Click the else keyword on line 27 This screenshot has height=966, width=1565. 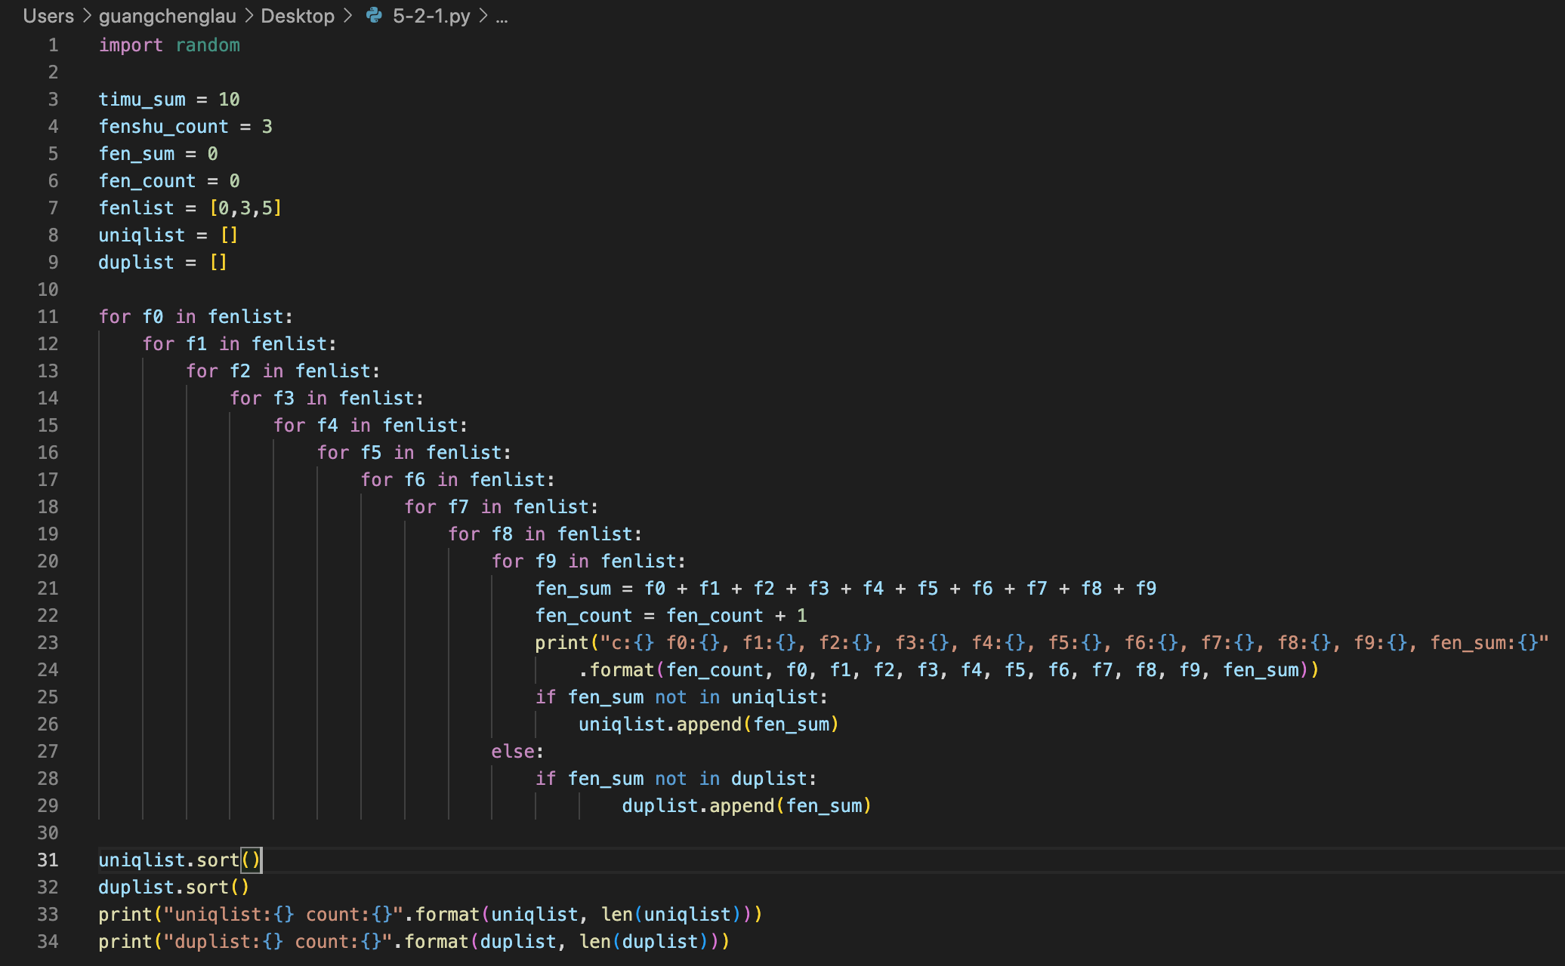click(x=513, y=752)
